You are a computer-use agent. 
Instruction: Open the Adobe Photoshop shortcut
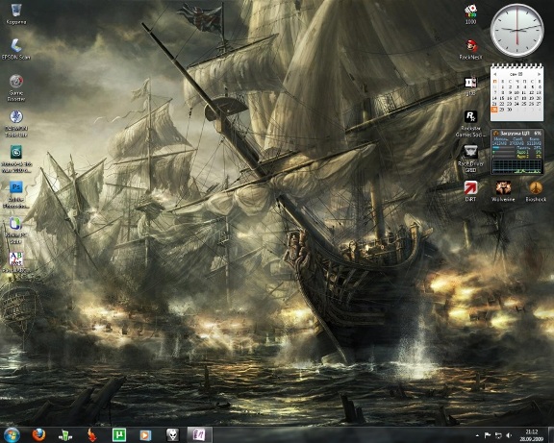click(16, 194)
